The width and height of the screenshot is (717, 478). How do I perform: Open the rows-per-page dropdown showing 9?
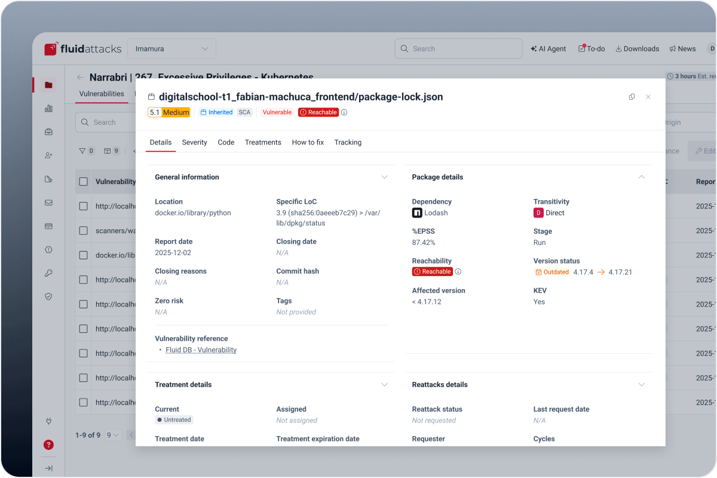[x=114, y=435]
